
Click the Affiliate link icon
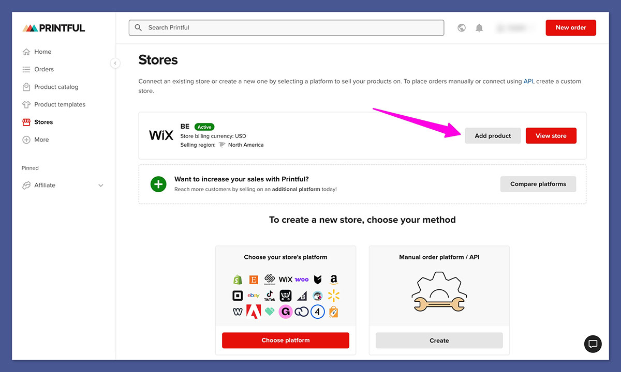point(26,185)
